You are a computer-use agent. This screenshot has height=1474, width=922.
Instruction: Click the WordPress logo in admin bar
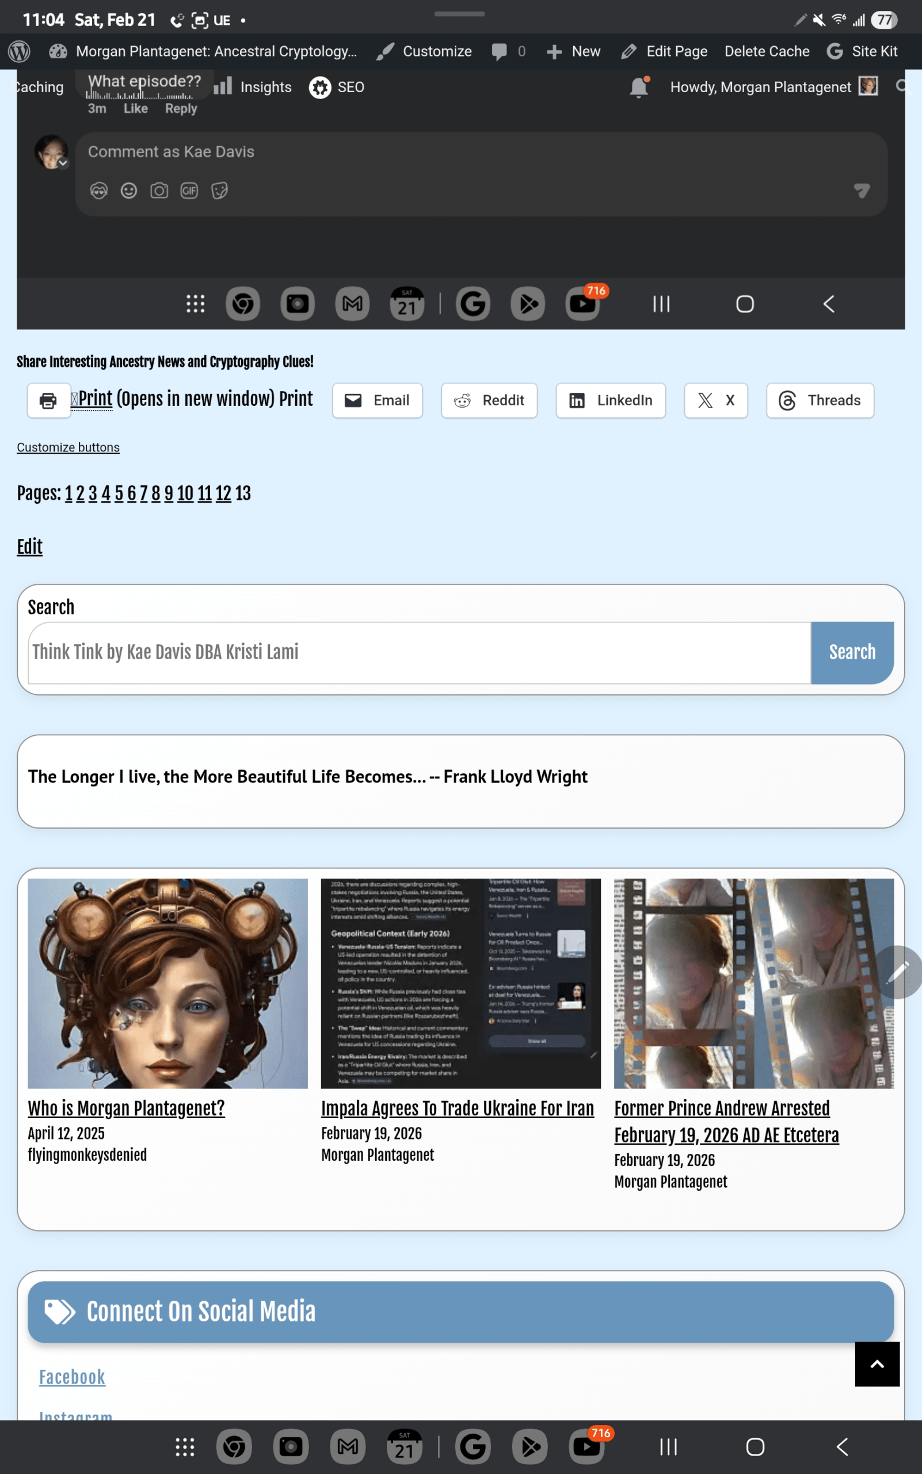(20, 51)
